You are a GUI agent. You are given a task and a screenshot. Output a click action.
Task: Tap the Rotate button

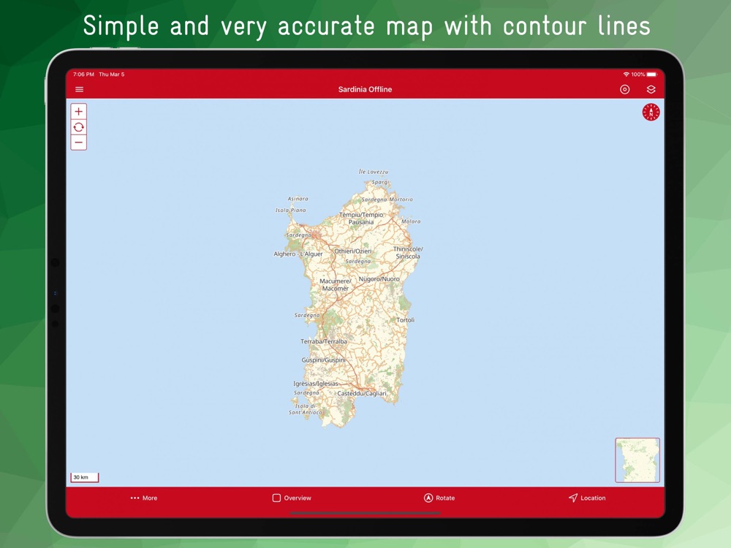tap(439, 498)
